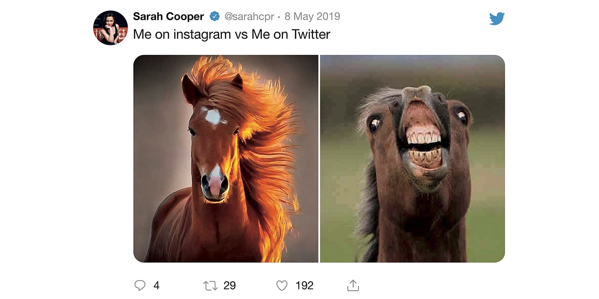This screenshot has height=299, width=599.
Task: Click the word Twitter in tweet text
Action: click(311, 34)
